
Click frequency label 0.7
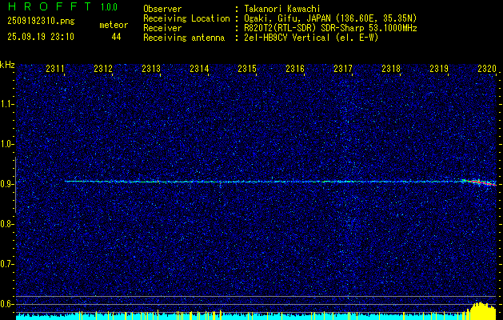tap(6, 264)
